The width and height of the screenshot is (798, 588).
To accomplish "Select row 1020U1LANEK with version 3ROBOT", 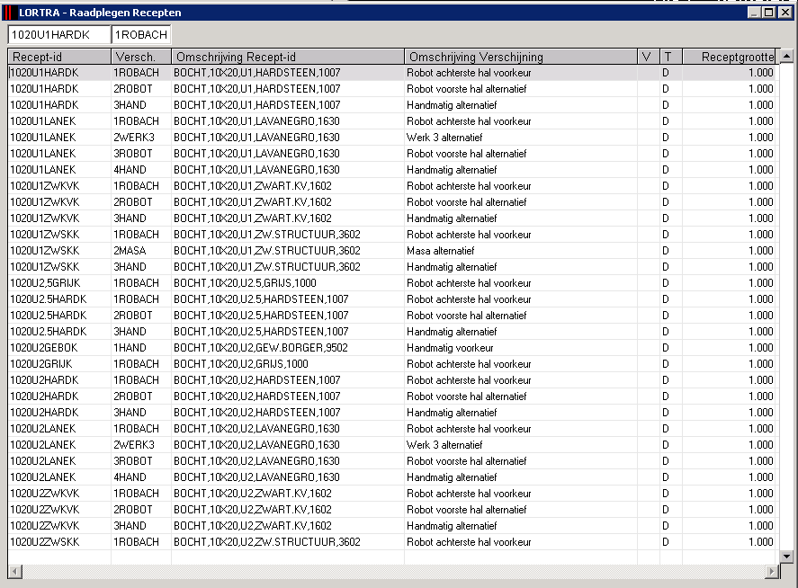I will click(x=394, y=154).
